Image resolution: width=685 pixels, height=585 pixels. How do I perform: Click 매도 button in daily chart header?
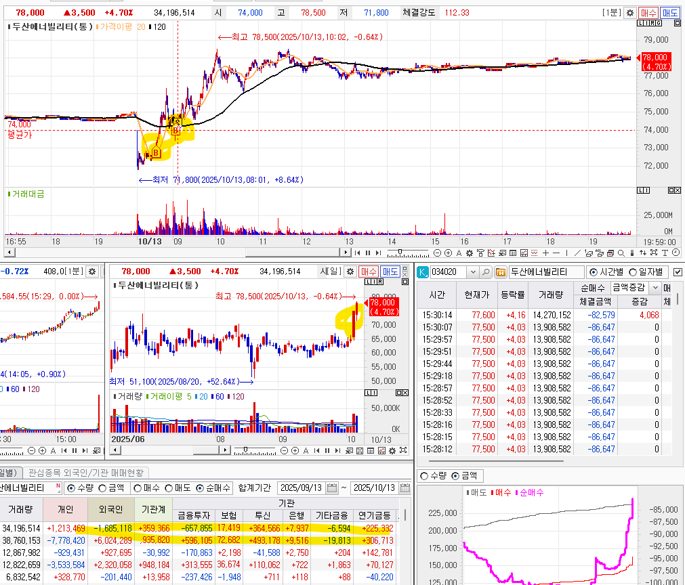390,272
